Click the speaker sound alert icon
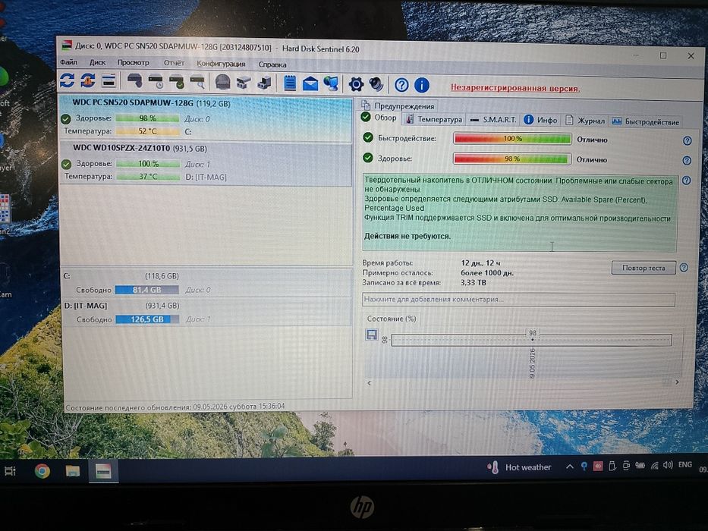This screenshot has height=531, width=708. click(376, 84)
